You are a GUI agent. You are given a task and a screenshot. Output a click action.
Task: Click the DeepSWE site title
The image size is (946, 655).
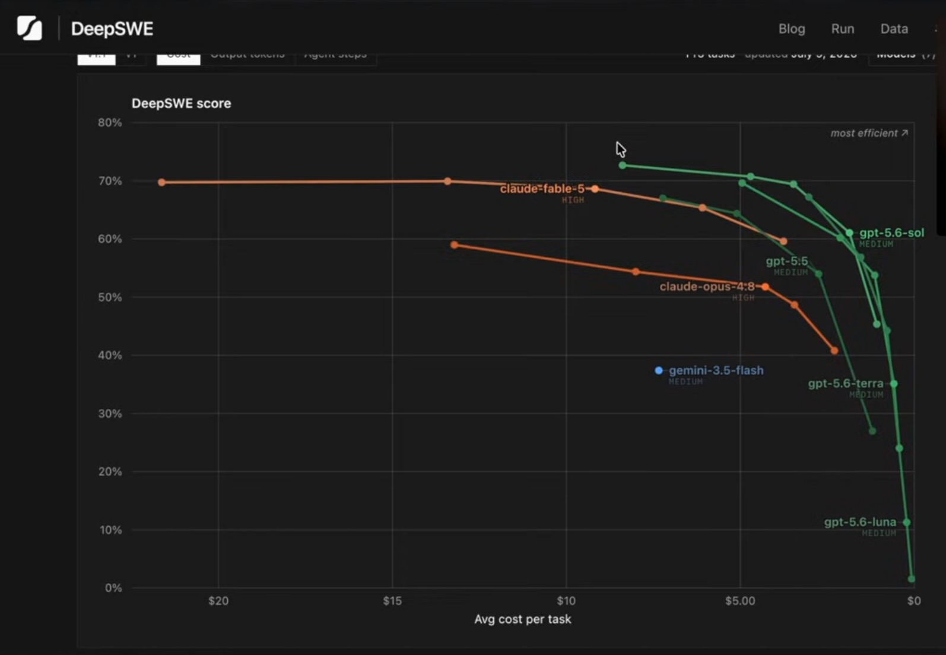(112, 28)
